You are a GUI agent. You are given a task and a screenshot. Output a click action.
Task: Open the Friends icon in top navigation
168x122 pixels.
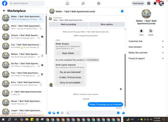(x=83, y=3)
